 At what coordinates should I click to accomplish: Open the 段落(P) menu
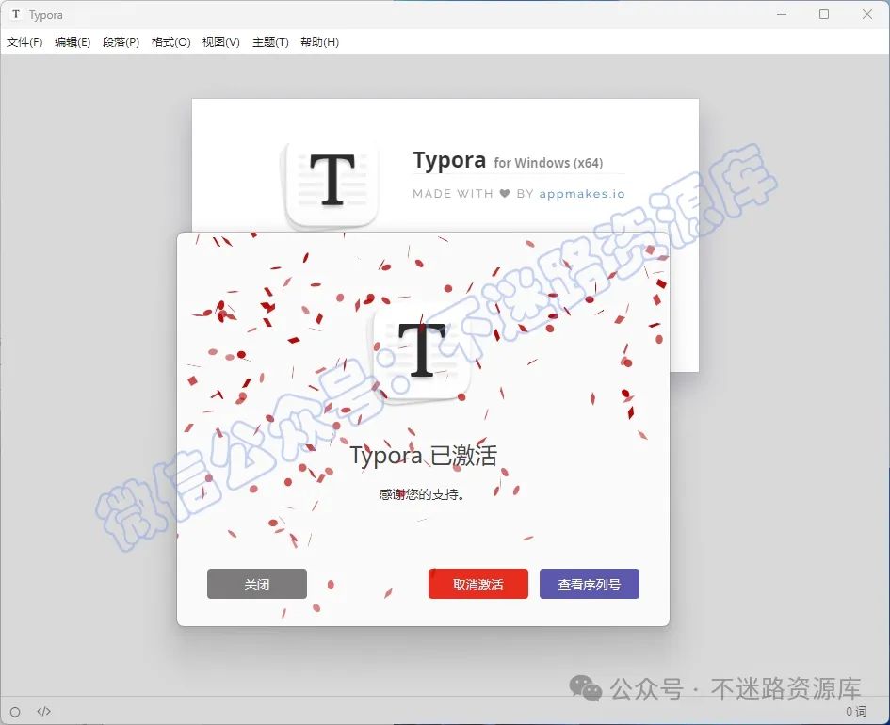[x=121, y=42]
